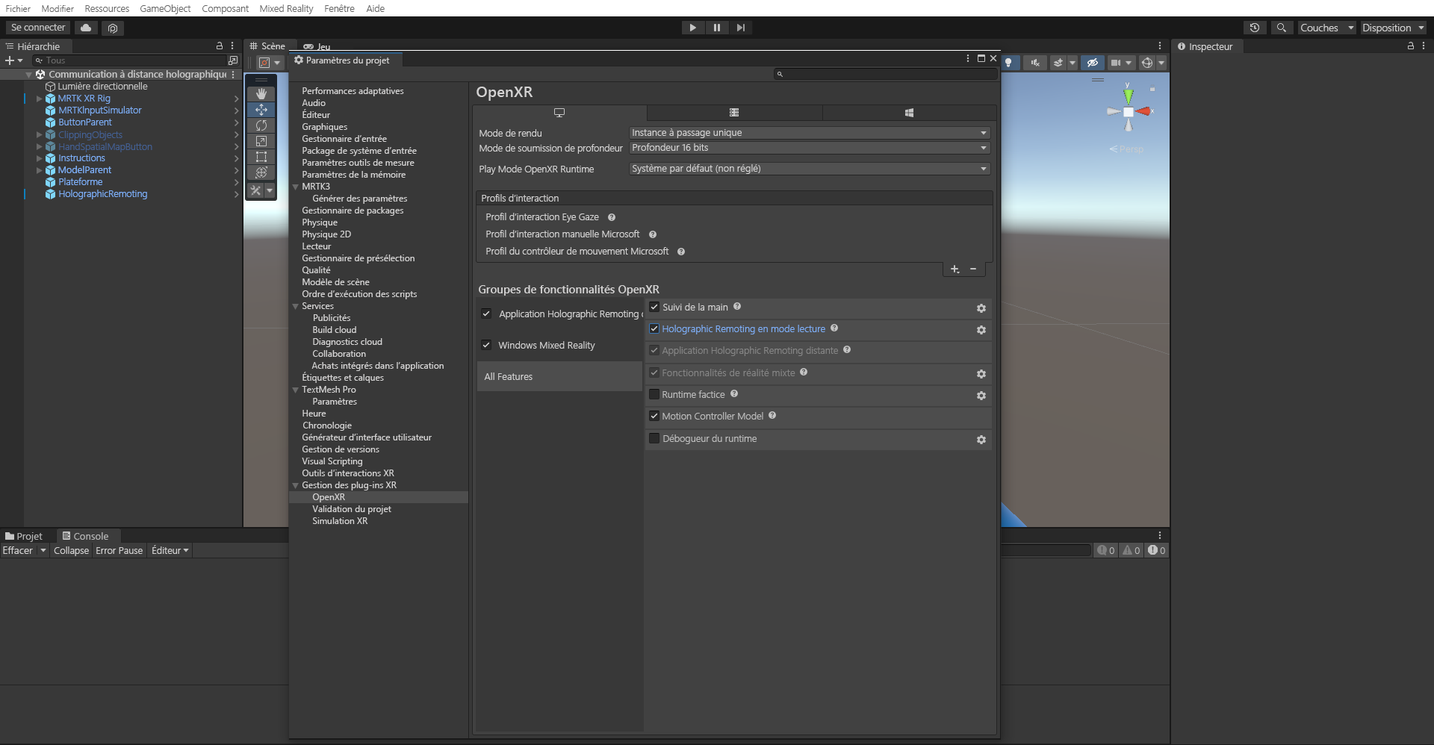This screenshot has height=745, width=1434.
Task: Click the project settings search field
Action: (885, 74)
